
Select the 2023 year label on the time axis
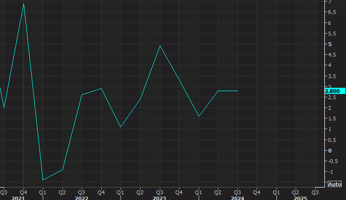[x=159, y=198]
